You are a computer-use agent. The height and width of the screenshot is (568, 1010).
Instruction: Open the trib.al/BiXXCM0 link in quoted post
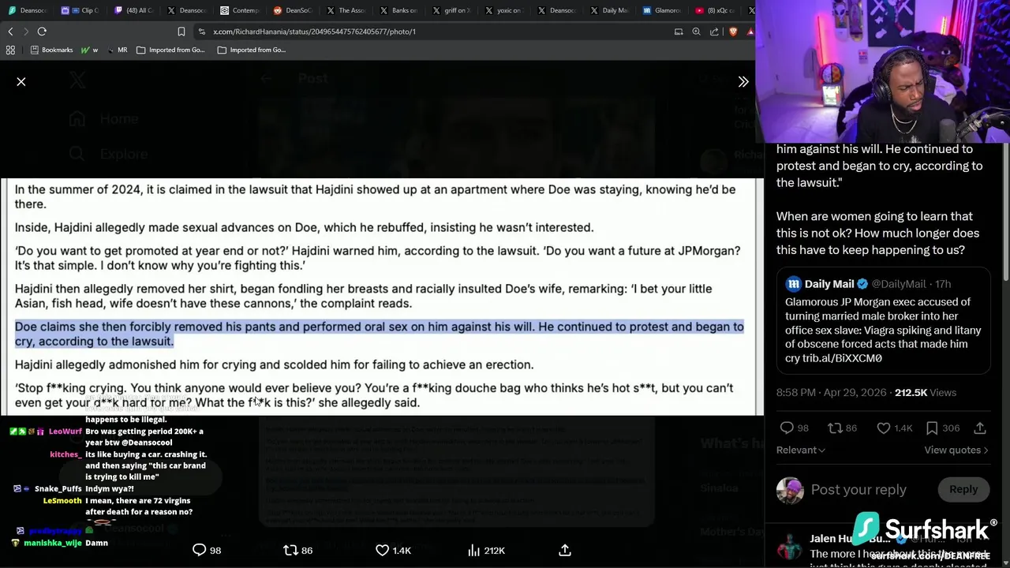point(842,358)
